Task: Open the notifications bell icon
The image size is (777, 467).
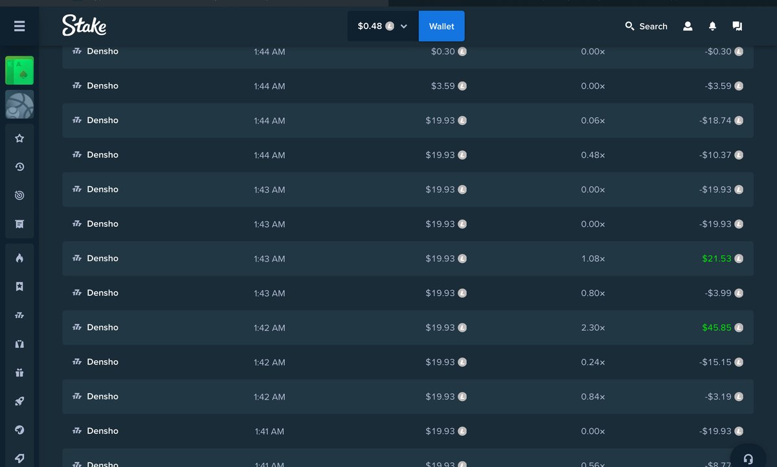Action: (x=712, y=26)
